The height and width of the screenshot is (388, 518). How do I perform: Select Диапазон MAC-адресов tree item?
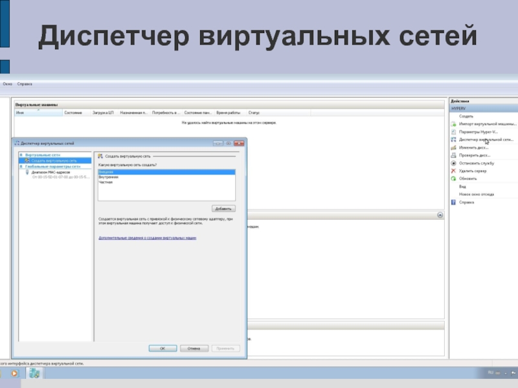pos(51,172)
